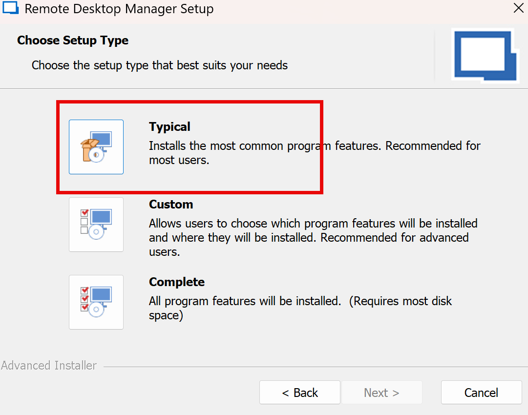Click the bold 'Custom' heading
The image size is (528, 415).
tap(171, 205)
